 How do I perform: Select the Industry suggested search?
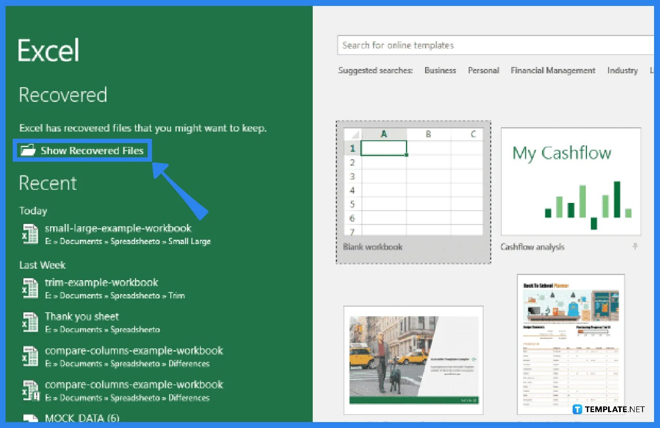[622, 71]
